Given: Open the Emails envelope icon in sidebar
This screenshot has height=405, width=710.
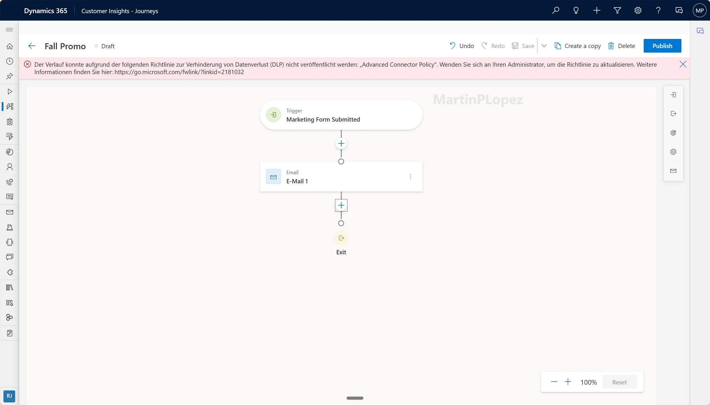Looking at the screenshot, I should (9, 212).
